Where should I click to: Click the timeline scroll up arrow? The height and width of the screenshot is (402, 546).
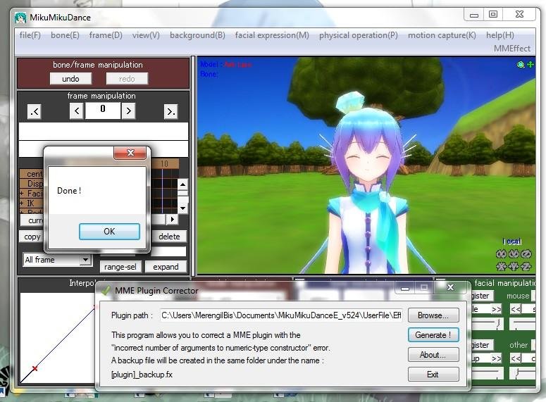(x=182, y=184)
